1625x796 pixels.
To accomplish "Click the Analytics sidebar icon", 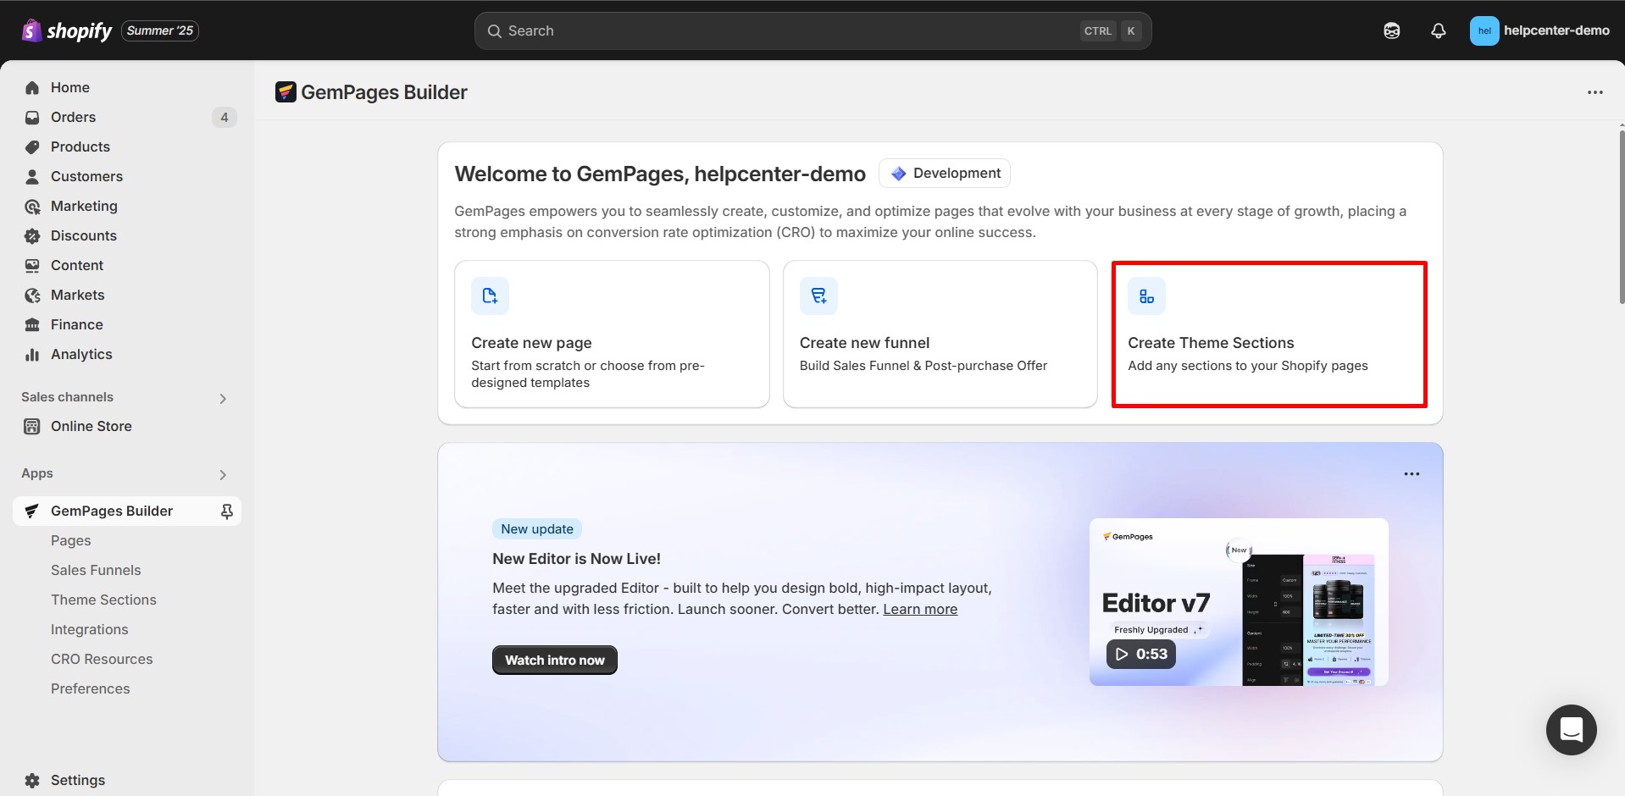I will coord(31,354).
